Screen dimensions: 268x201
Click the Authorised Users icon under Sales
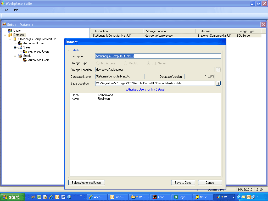(x=25, y=52)
